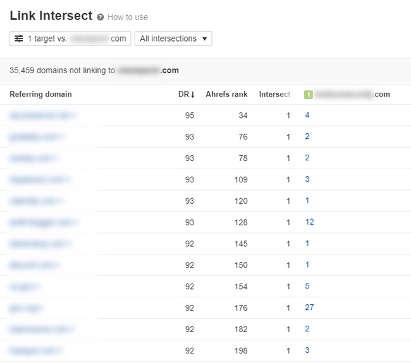The height and width of the screenshot is (363, 411).
Task: Click the "1 target vs." button
Action: click(70, 39)
